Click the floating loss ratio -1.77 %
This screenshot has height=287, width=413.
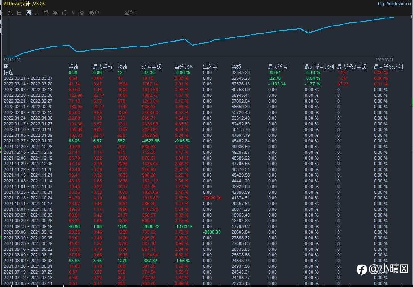[312, 84]
